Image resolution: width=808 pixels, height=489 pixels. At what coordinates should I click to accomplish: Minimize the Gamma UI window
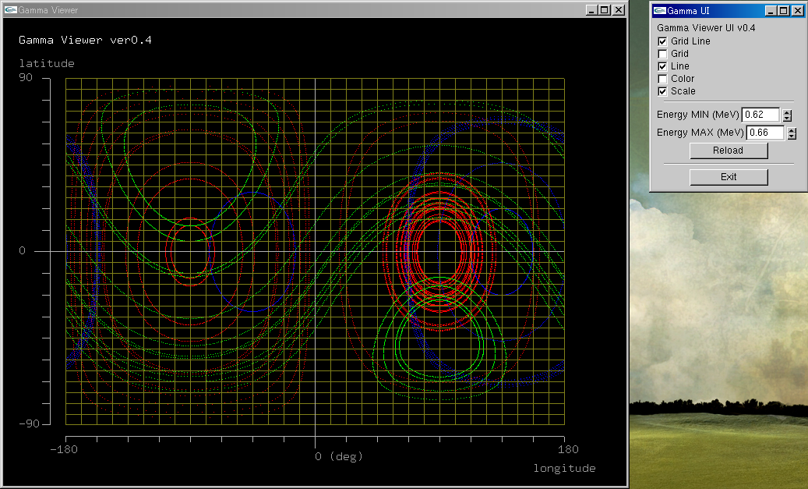pos(771,11)
